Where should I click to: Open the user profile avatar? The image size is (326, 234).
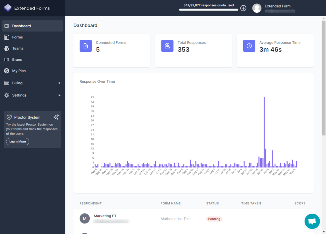[x=257, y=8]
